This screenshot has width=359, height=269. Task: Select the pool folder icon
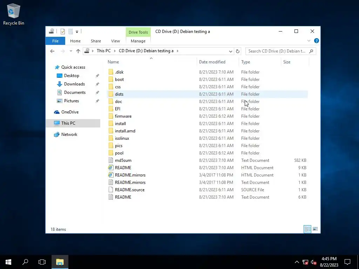(x=111, y=153)
